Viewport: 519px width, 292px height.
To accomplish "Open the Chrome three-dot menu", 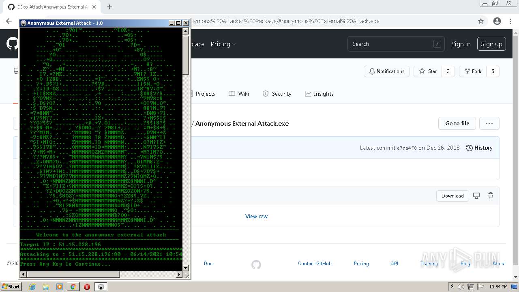I will point(510,21).
